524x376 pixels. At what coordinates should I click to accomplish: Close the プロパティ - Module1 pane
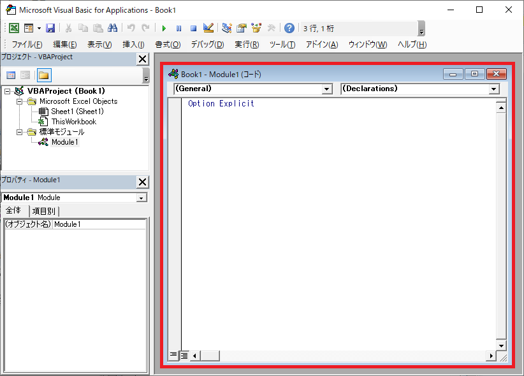(x=143, y=182)
